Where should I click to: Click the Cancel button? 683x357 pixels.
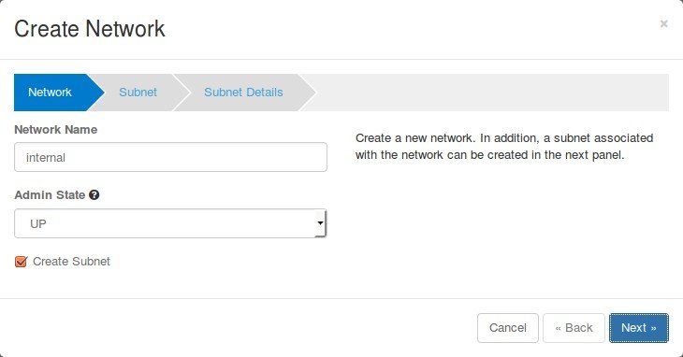508,328
